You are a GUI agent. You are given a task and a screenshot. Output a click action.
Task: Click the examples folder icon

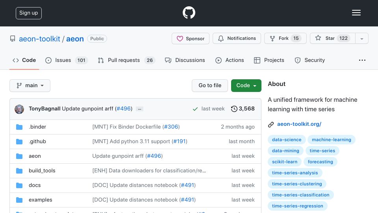pos(19,200)
